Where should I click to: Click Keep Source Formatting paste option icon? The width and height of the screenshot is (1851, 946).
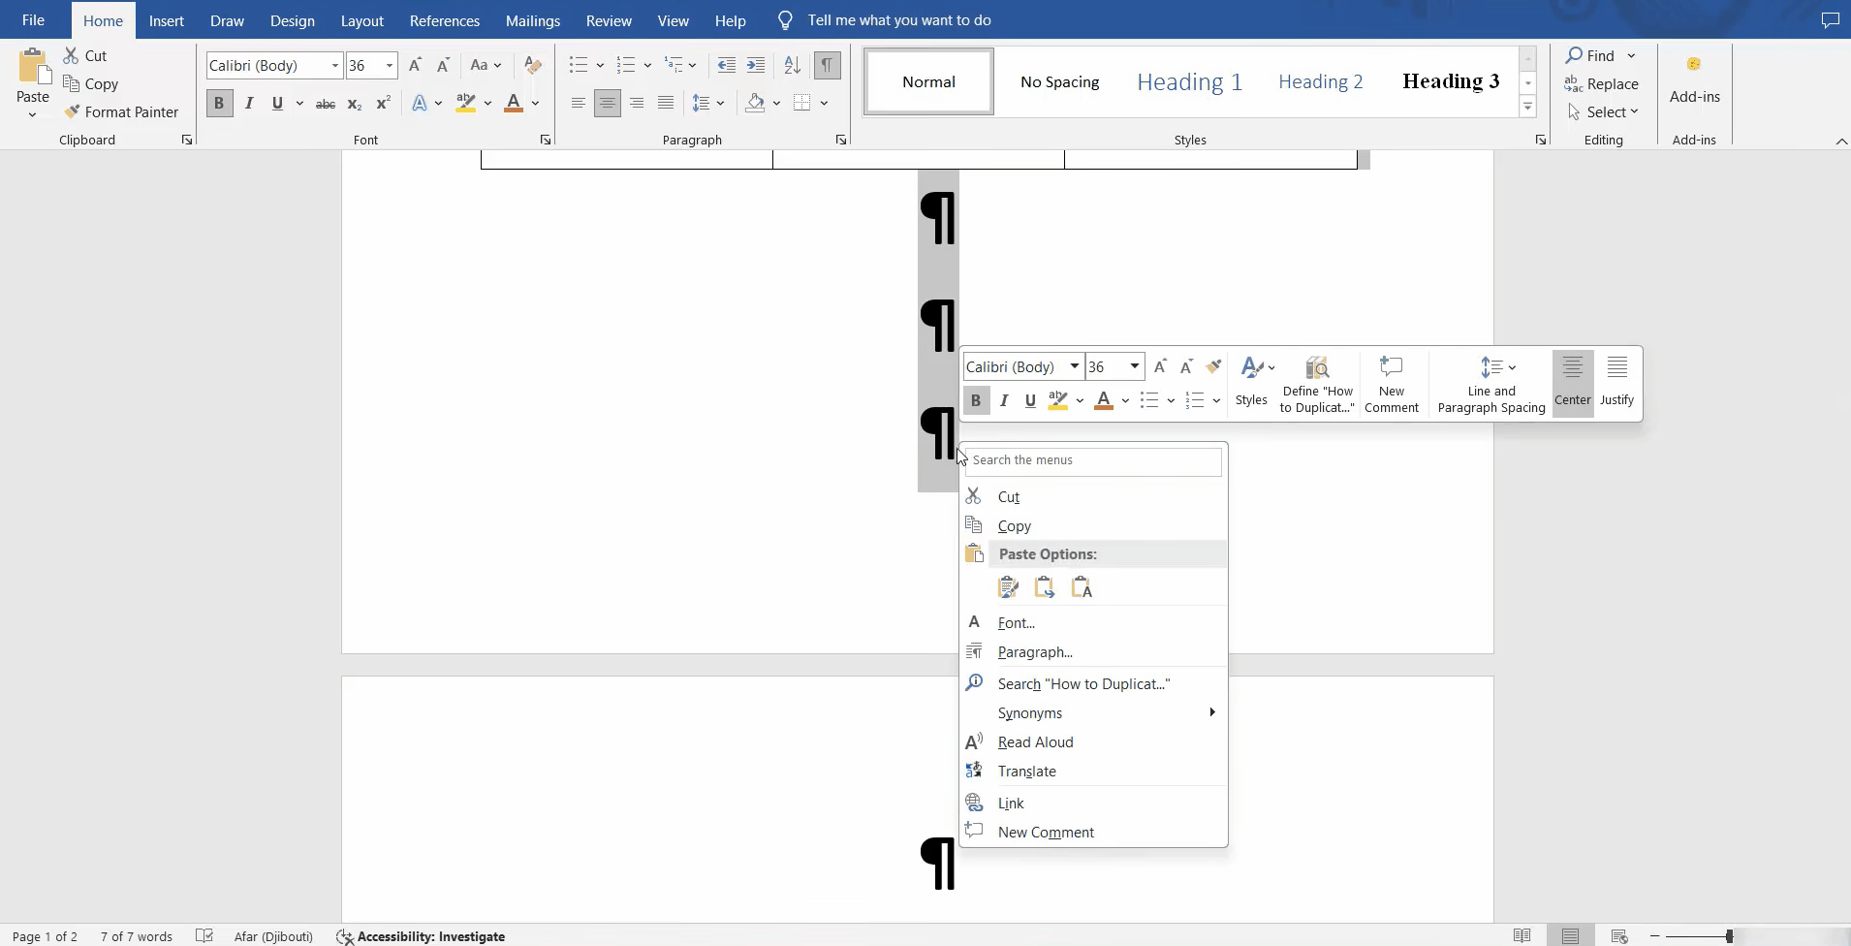[1008, 587]
